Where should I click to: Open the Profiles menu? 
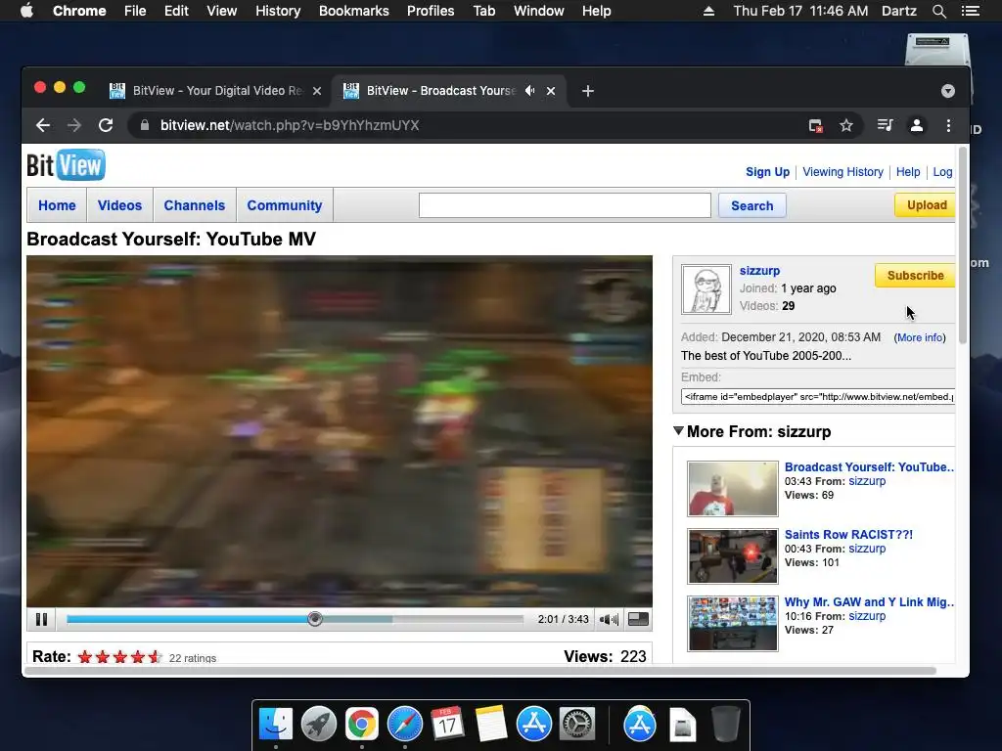tap(431, 11)
